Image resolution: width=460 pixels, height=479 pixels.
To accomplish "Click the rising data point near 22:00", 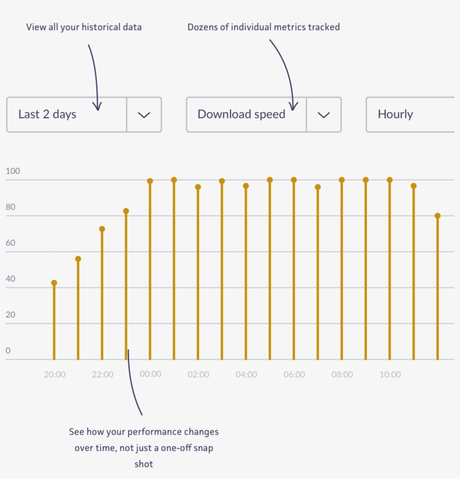I will (x=102, y=228).
